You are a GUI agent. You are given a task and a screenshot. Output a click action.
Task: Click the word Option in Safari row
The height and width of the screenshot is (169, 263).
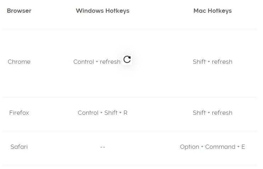click(190, 147)
